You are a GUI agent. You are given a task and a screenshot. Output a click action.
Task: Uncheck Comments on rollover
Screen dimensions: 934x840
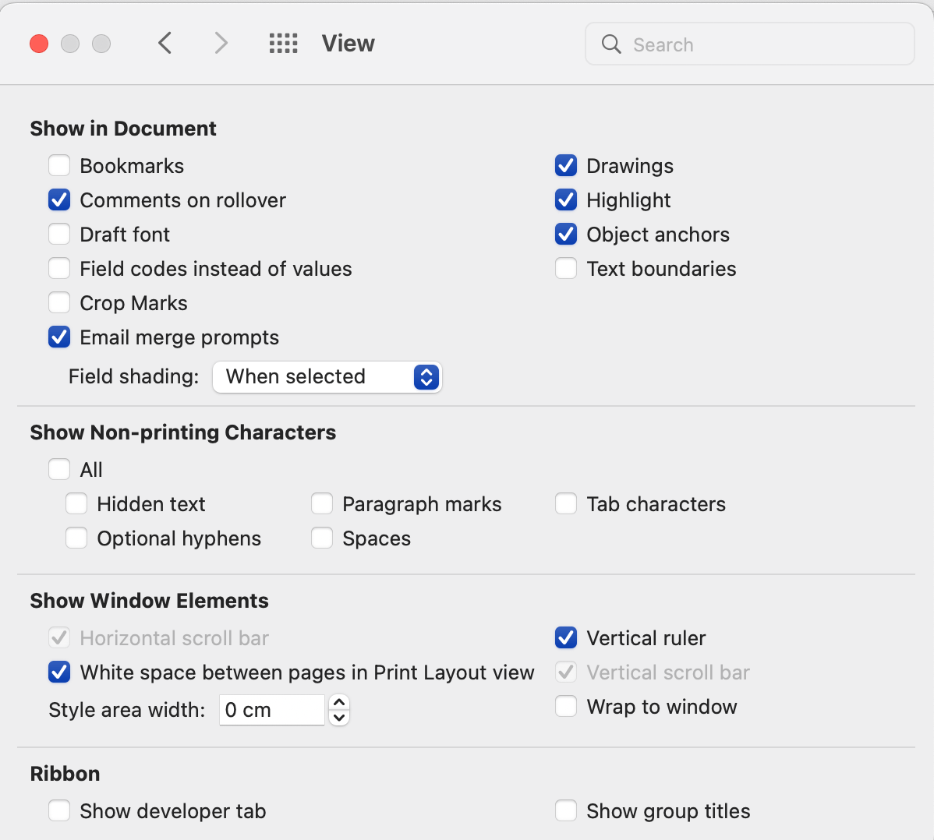(59, 200)
